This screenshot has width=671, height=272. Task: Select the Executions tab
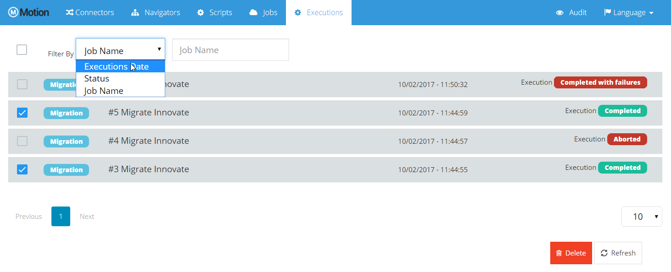pos(319,12)
